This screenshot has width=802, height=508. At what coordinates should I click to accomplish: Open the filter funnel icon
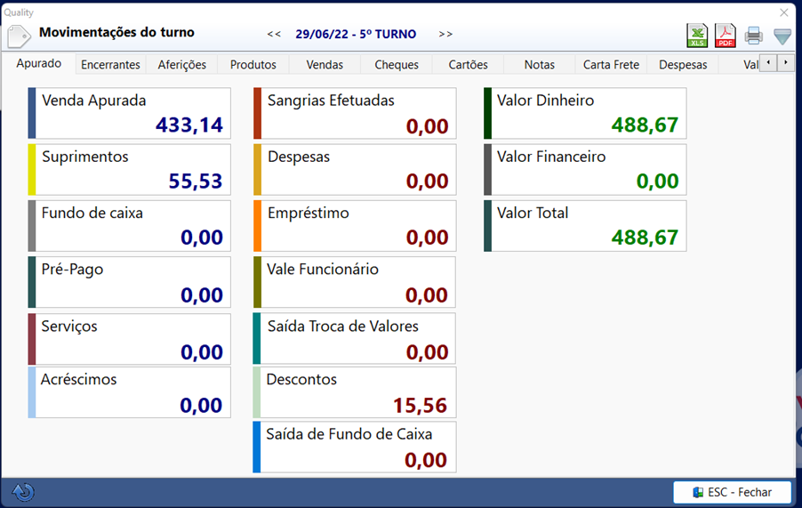782,36
